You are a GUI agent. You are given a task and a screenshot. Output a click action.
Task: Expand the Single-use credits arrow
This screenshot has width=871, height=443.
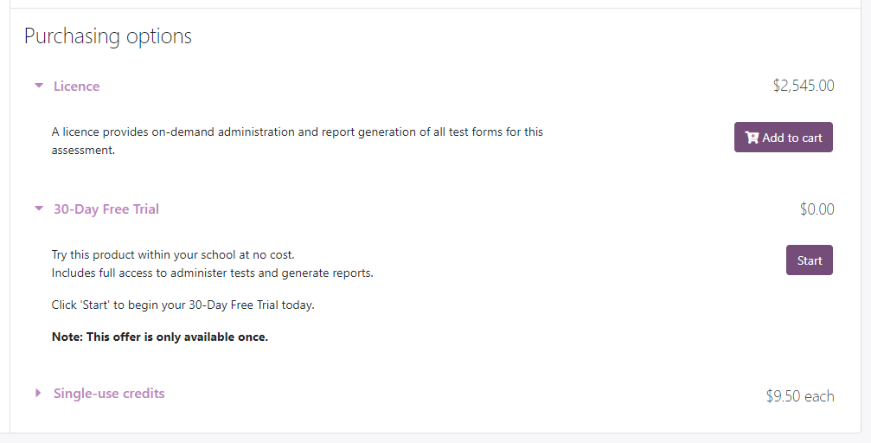pyautogui.click(x=38, y=393)
